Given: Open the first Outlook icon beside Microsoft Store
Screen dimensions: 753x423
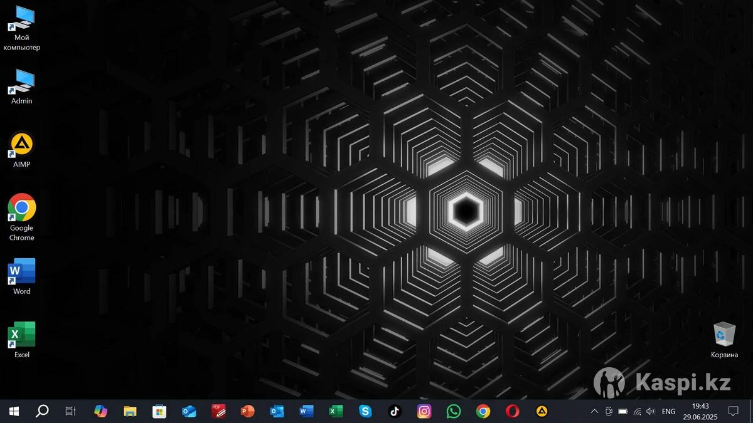Looking at the screenshot, I should pos(189,411).
